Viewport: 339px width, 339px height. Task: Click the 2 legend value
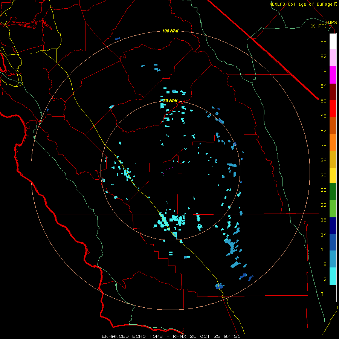(325, 279)
